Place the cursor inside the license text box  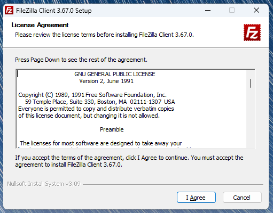[131, 109]
